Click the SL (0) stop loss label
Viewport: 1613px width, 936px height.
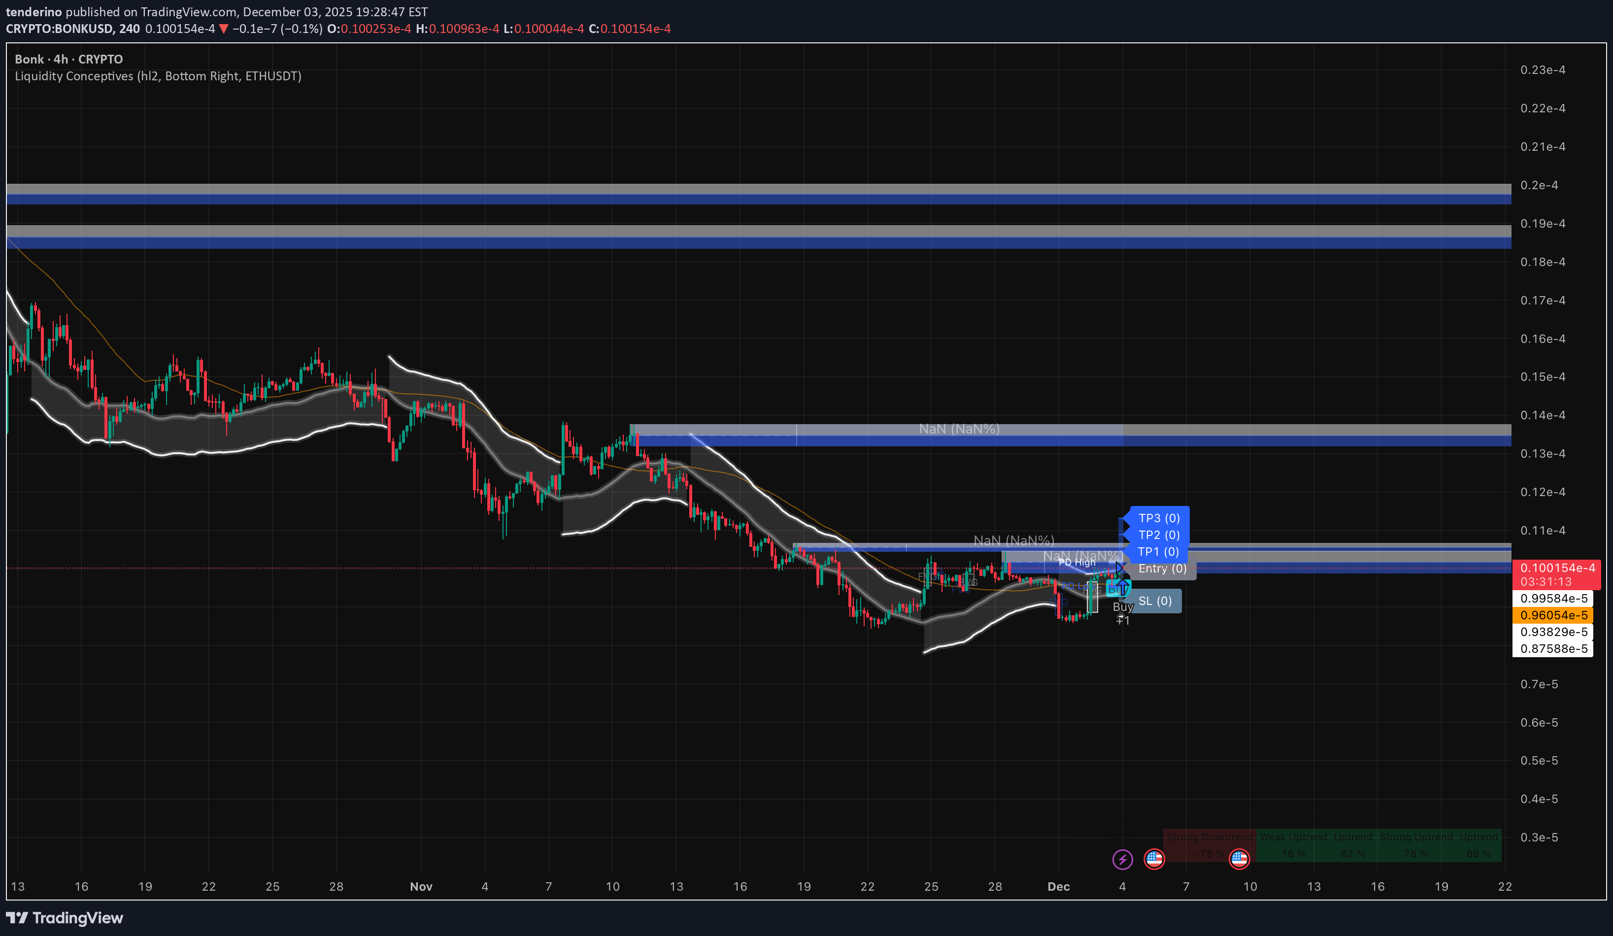click(x=1155, y=601)
